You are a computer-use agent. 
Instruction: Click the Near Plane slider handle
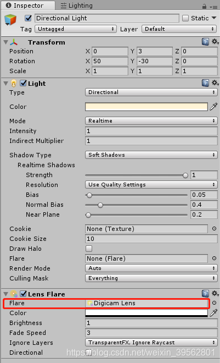click(x=88, y=215)
